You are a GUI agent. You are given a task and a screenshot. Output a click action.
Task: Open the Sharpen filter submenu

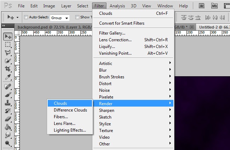click(133, 110)
